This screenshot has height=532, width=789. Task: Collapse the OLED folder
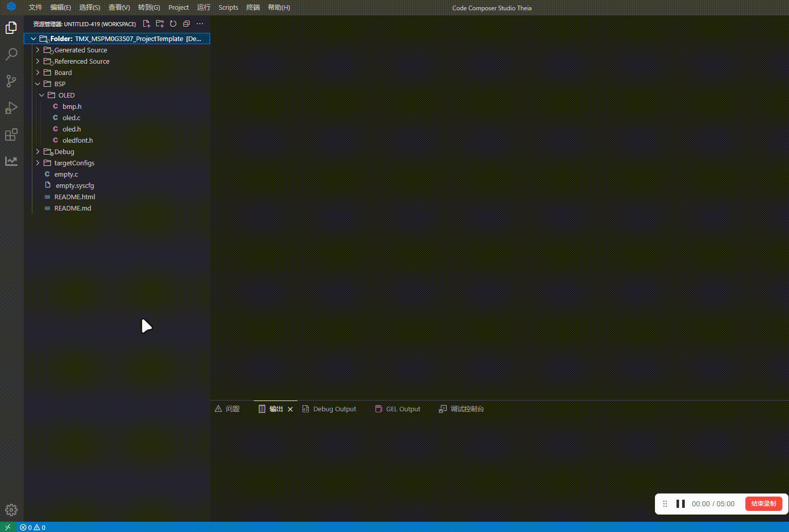click(42, 95)
